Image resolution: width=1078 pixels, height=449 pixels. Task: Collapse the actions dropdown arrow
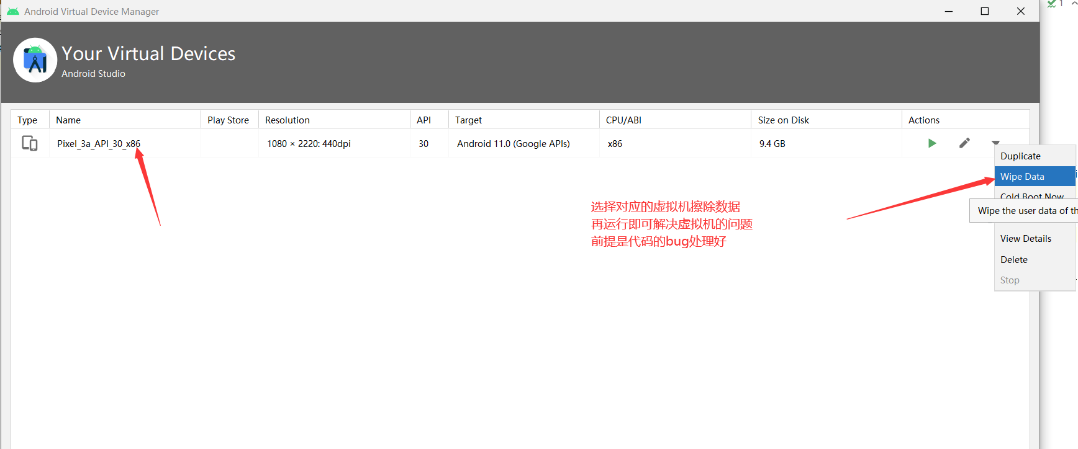coord(995,143)
